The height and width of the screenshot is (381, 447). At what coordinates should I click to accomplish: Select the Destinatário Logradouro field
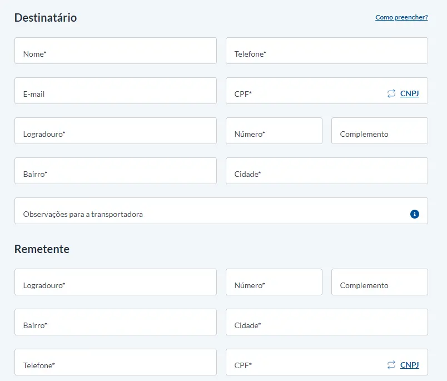(116, 131)
